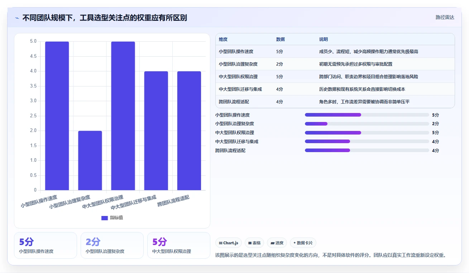Click the heading 不同团队规模下
469x273 pixels.
(105, 18)
